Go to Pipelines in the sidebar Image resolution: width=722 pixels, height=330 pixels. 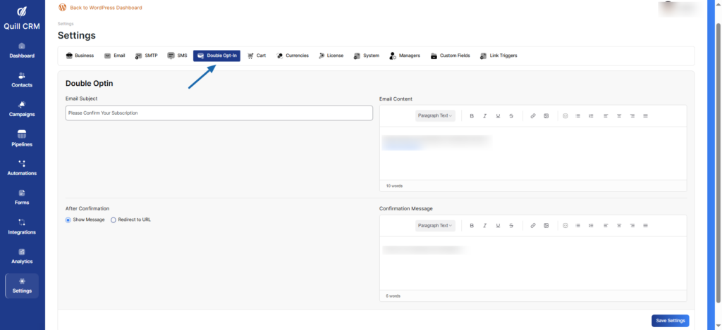[x=22, y=138]
